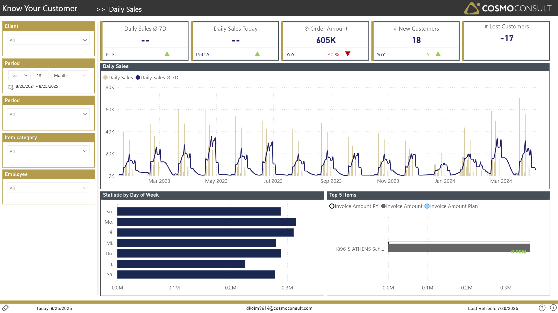Image resolution: width=558 pixels, height=313 pixels.
Task: Click the Daily Sales breadcrumb title
Action: (125, 9)
